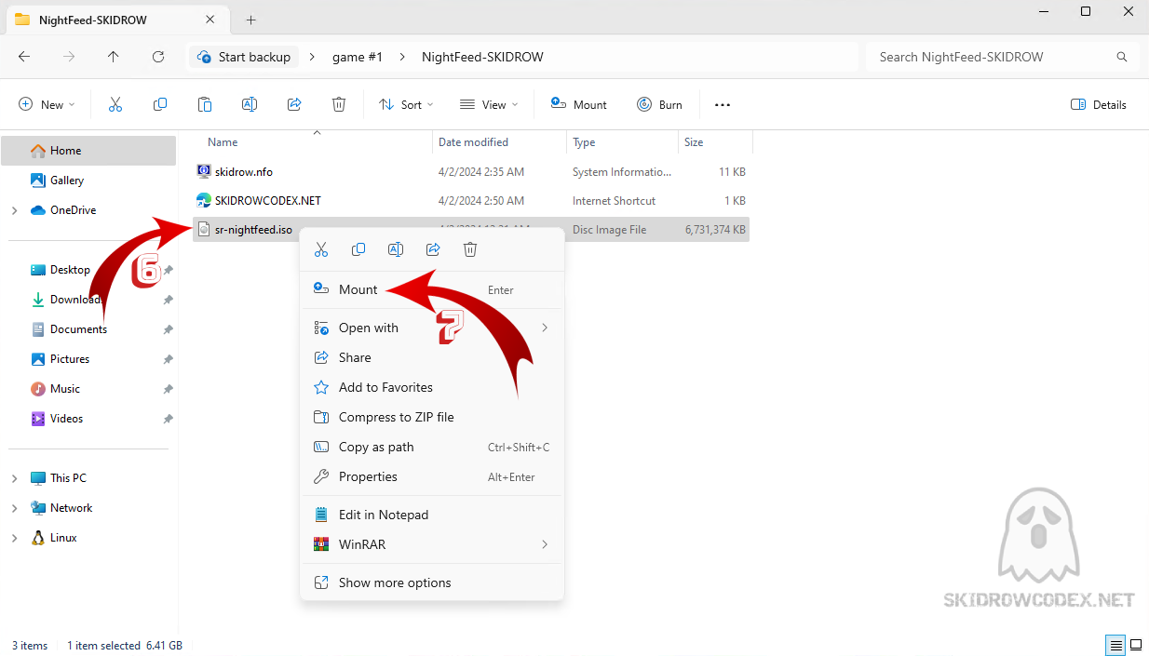1149x656 pixels.
Task: Open the View dropdown menu
Action: pos(488,105)
